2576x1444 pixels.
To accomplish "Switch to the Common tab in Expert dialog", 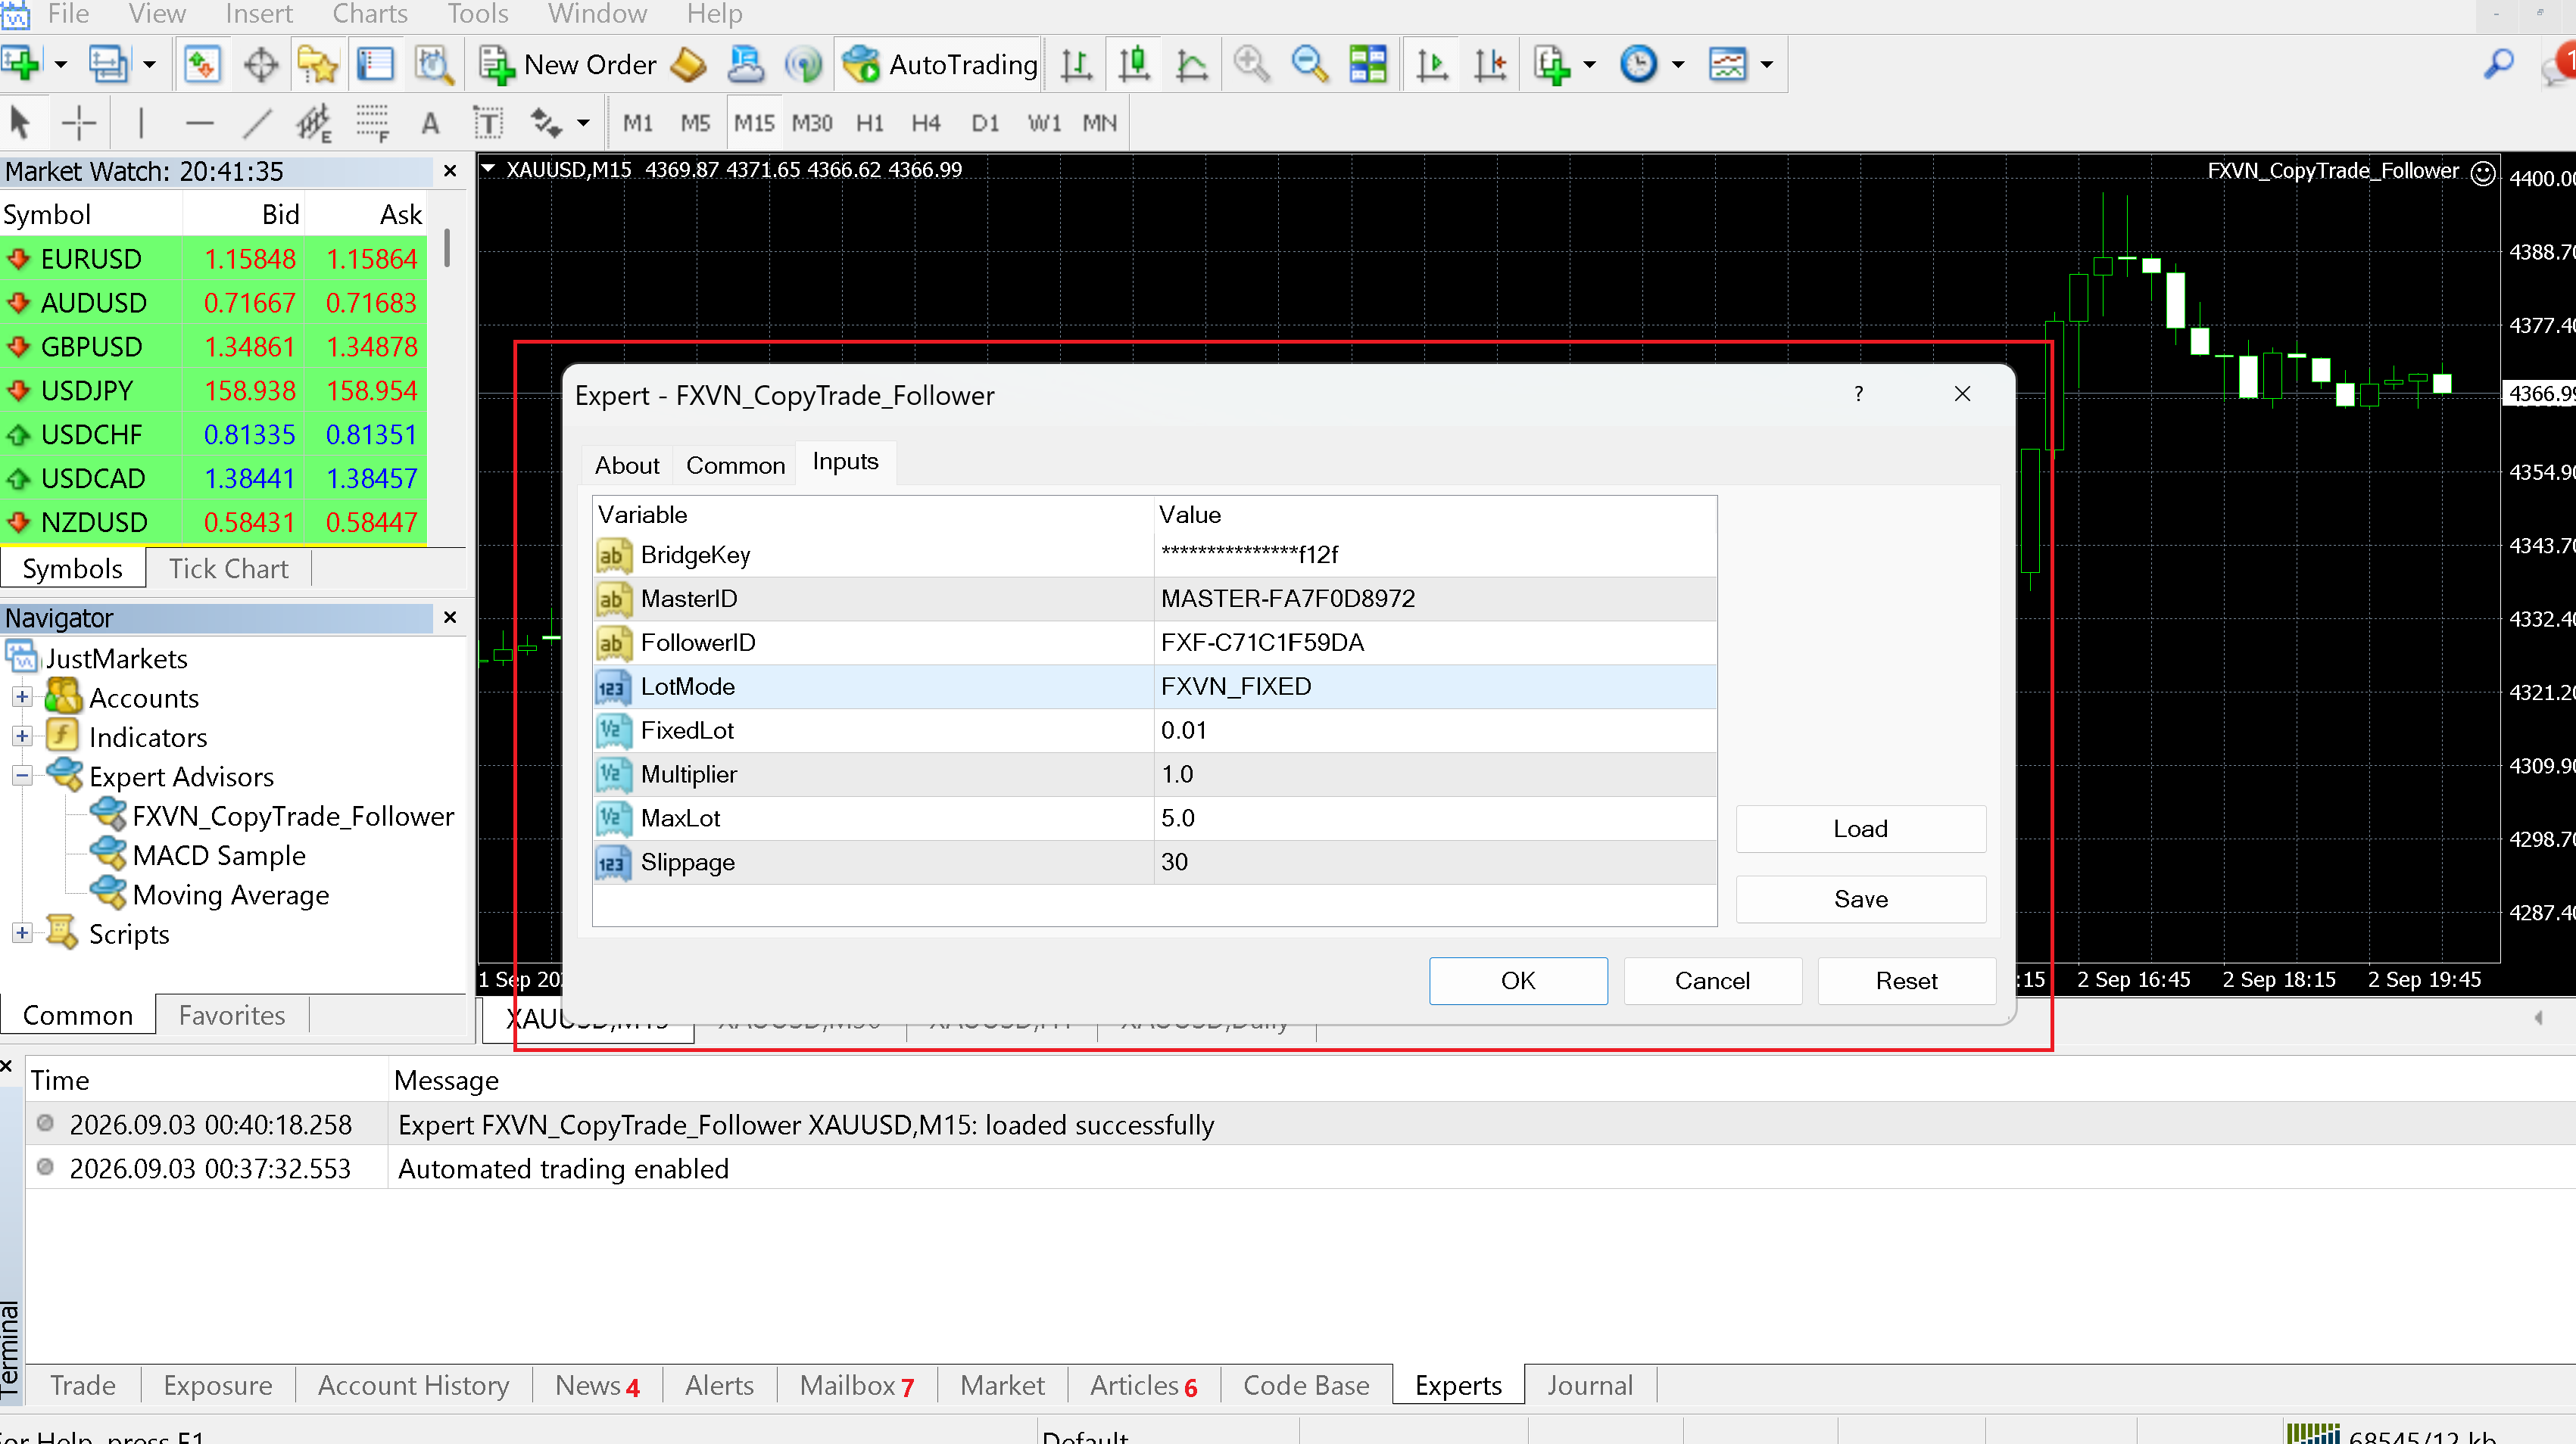I will [x=735, y=465].
